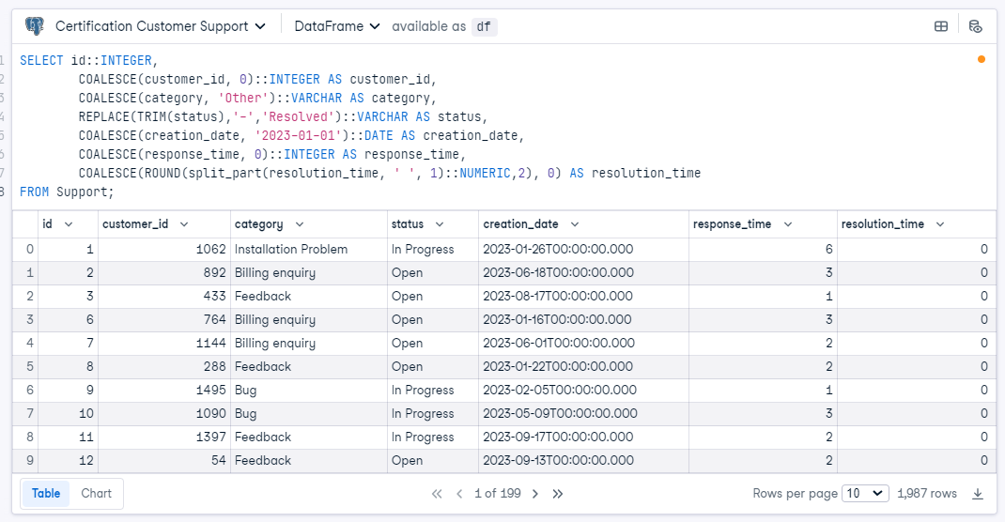1005x522 pixels.
Task: Click the orange unsaved-changes dot
Action: (x=982, y=59)
